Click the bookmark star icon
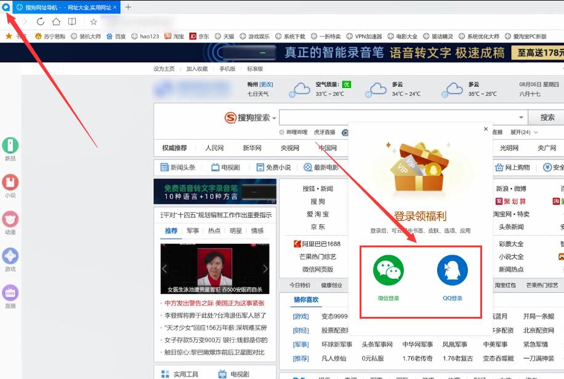 [93, 20]
